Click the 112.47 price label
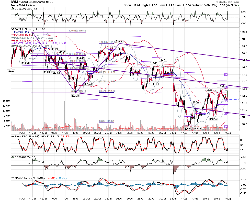This screenshot has height=200, width=250. click(x=221, y=86)
